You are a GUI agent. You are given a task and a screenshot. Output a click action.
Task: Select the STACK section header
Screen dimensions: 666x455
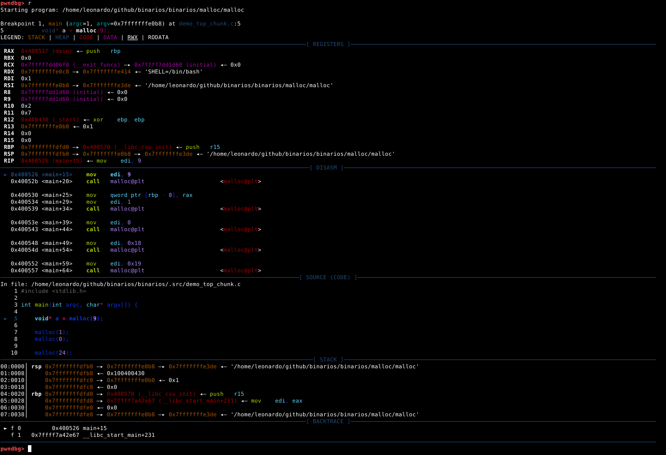pyautogui.click(x=328, y=360)
